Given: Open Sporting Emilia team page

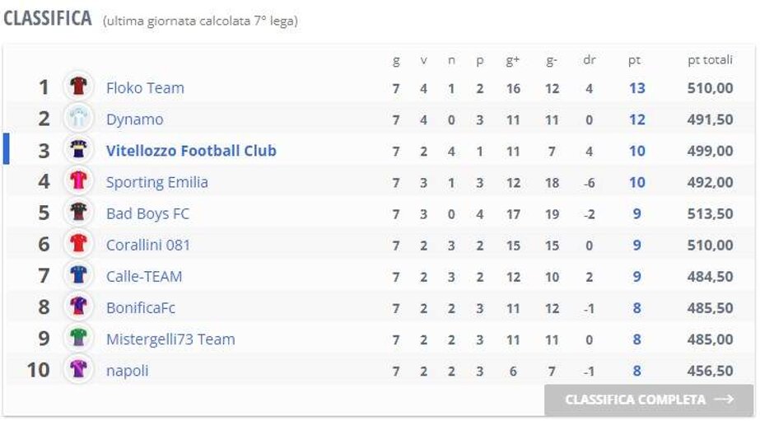Looking at the screenshot, I should [156, 182].
